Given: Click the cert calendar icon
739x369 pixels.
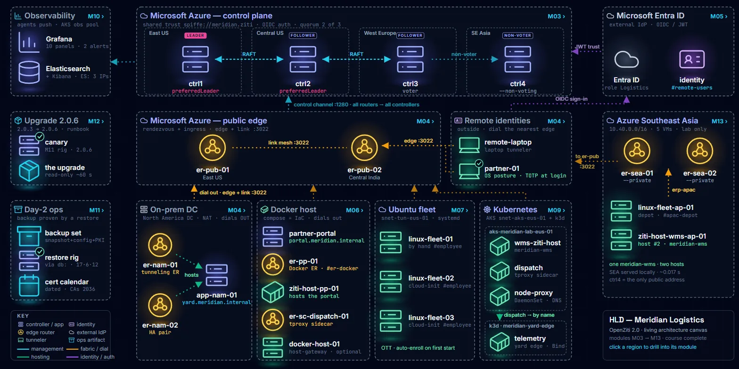Looking at the screenshot, I should point(29,285).
